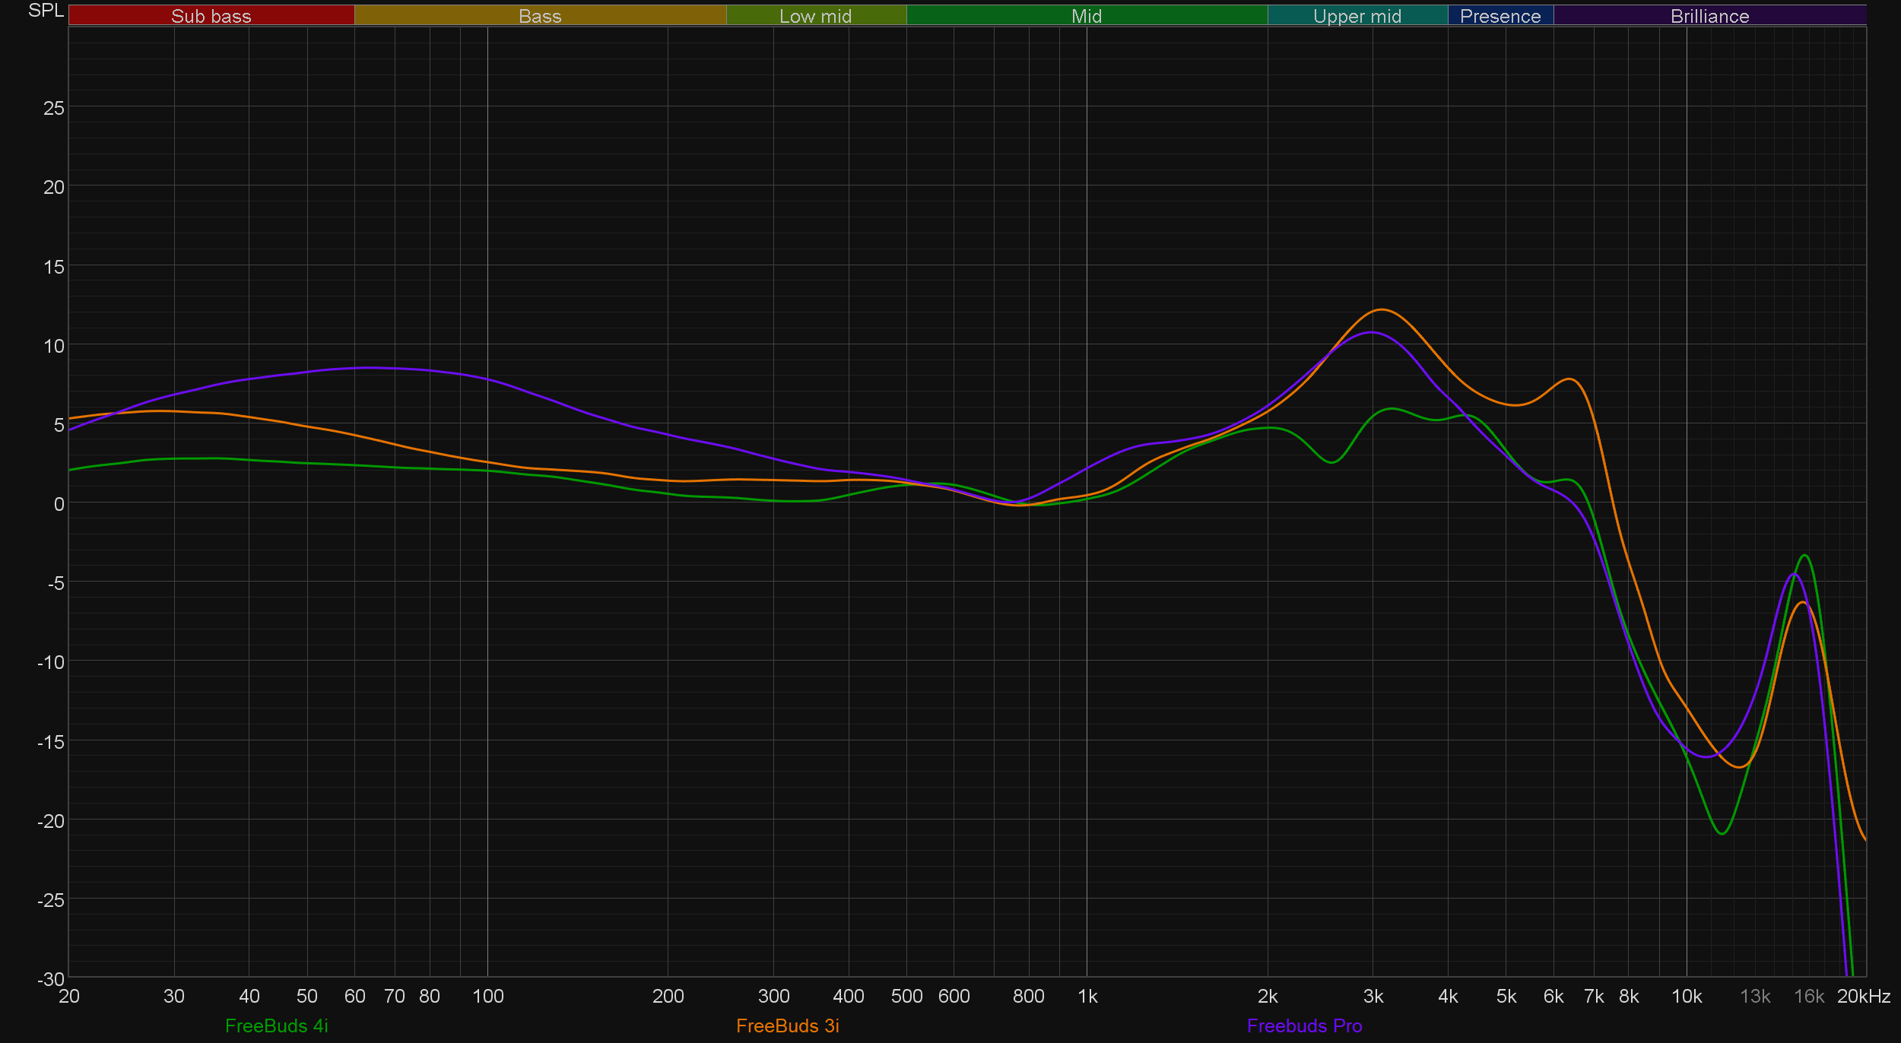Select the Presence band segment

point(1500,16)
